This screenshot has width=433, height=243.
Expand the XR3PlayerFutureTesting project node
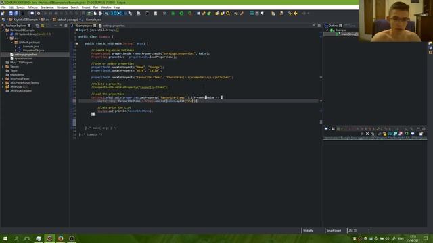click(3, 82)
